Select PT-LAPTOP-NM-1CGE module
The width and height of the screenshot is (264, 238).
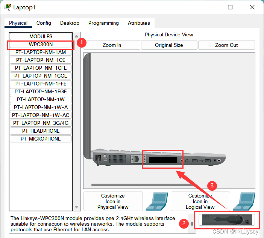[x=41, y=76]
